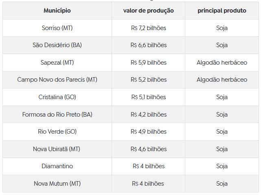The width and height of the screenshot is (263, 195).
Task: Select the Diamantino municipality cell
Action: click(x=57, y=166)
